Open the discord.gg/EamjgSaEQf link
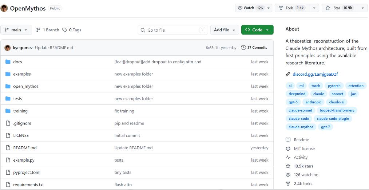The width and height of the screenshot is (369, 190). [315, 74]
